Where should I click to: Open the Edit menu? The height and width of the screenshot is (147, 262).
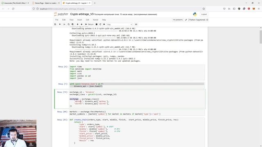[x=64, y=20]
